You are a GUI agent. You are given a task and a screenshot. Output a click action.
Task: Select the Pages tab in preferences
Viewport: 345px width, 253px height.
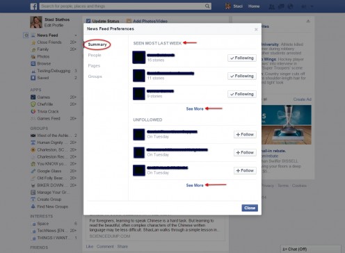point(94,66)
